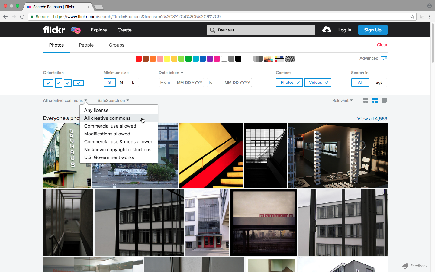Uncheck the Videos content filter
The image size is (435, 272).
point(317,83)
